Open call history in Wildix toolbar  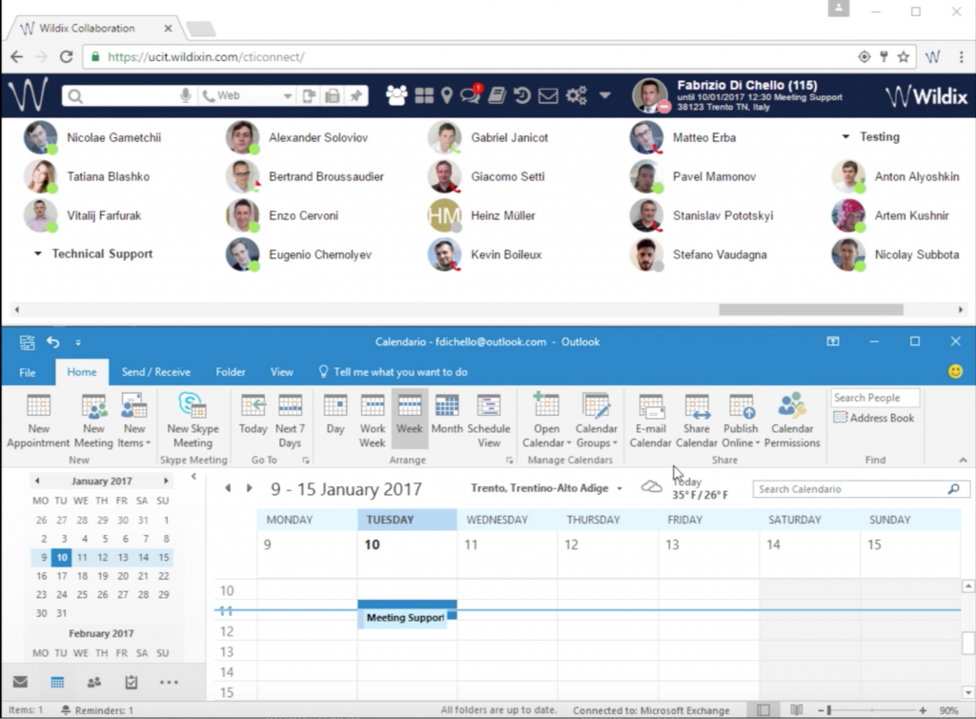pos(521,95)
